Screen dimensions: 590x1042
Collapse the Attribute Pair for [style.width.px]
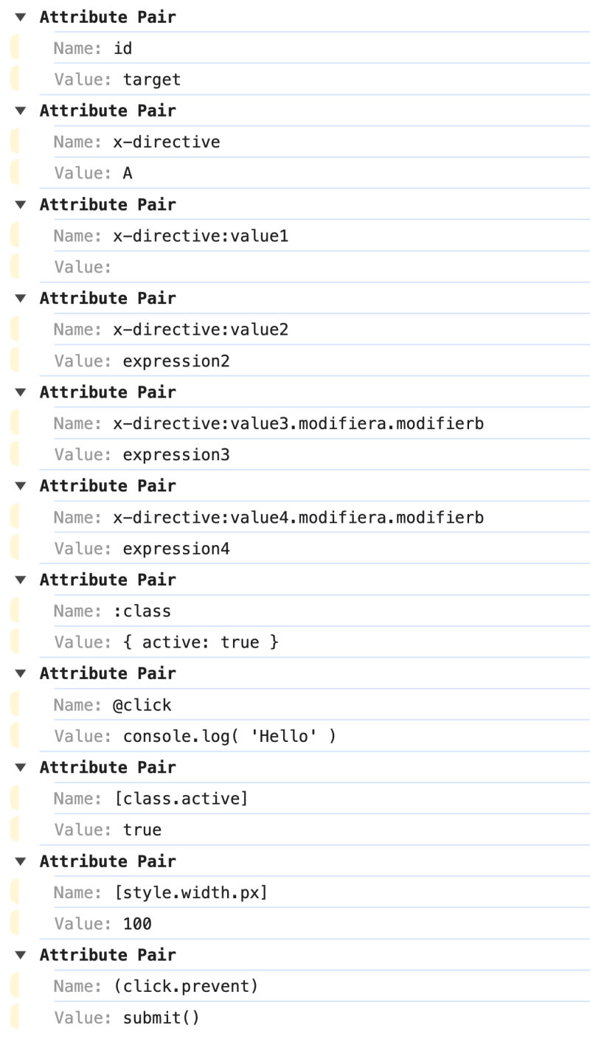[20, 861]
